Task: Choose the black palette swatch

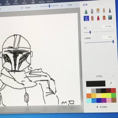Action: 104,90
